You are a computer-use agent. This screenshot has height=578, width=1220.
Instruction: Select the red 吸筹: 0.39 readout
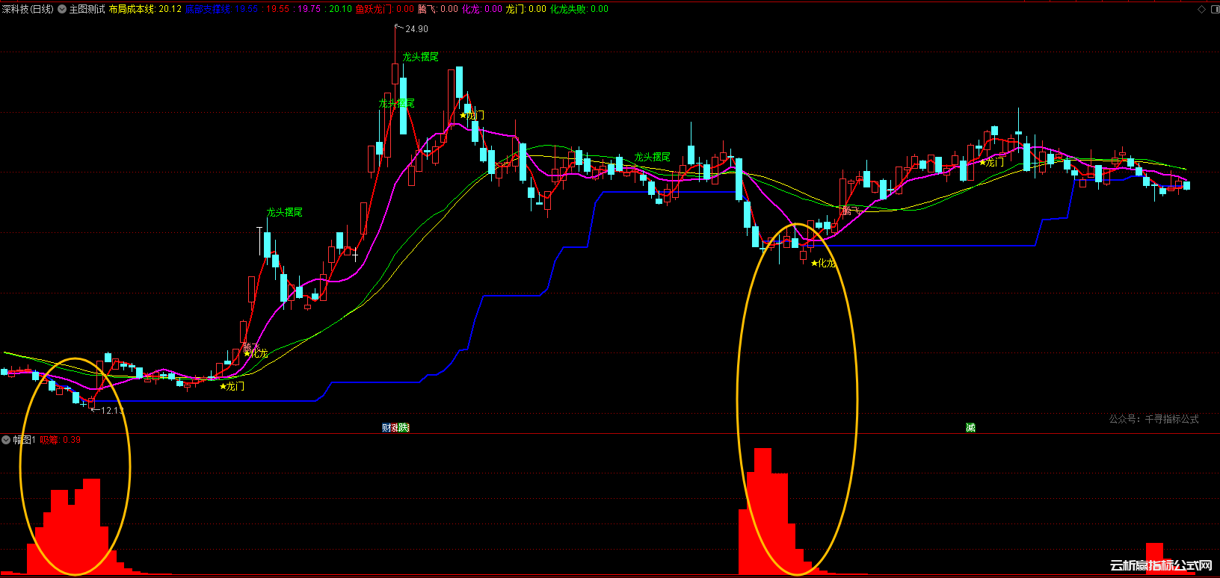tap(61, 440)
